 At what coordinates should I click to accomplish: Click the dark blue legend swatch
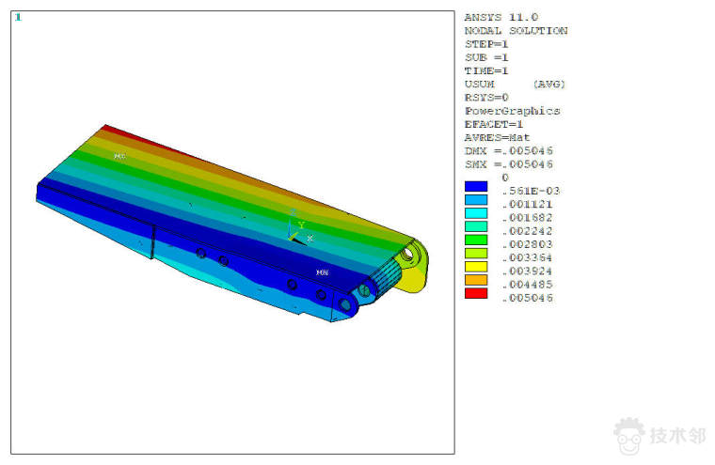coord(476,186)
